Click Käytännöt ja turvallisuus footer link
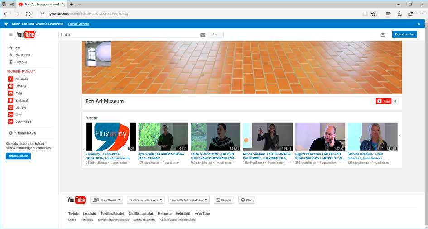Viewport: 428px width, 229px height. [113, 220]
